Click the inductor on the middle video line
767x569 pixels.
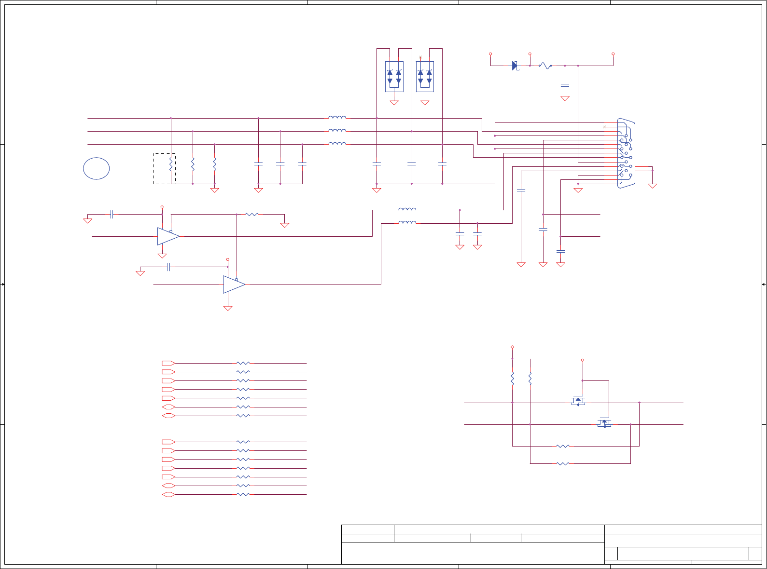[337, 130]
